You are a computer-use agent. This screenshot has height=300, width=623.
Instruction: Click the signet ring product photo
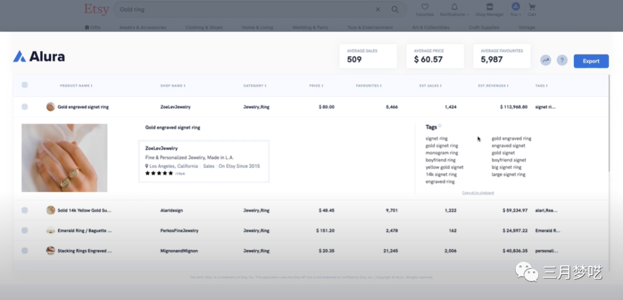click(x=64, y=158)
